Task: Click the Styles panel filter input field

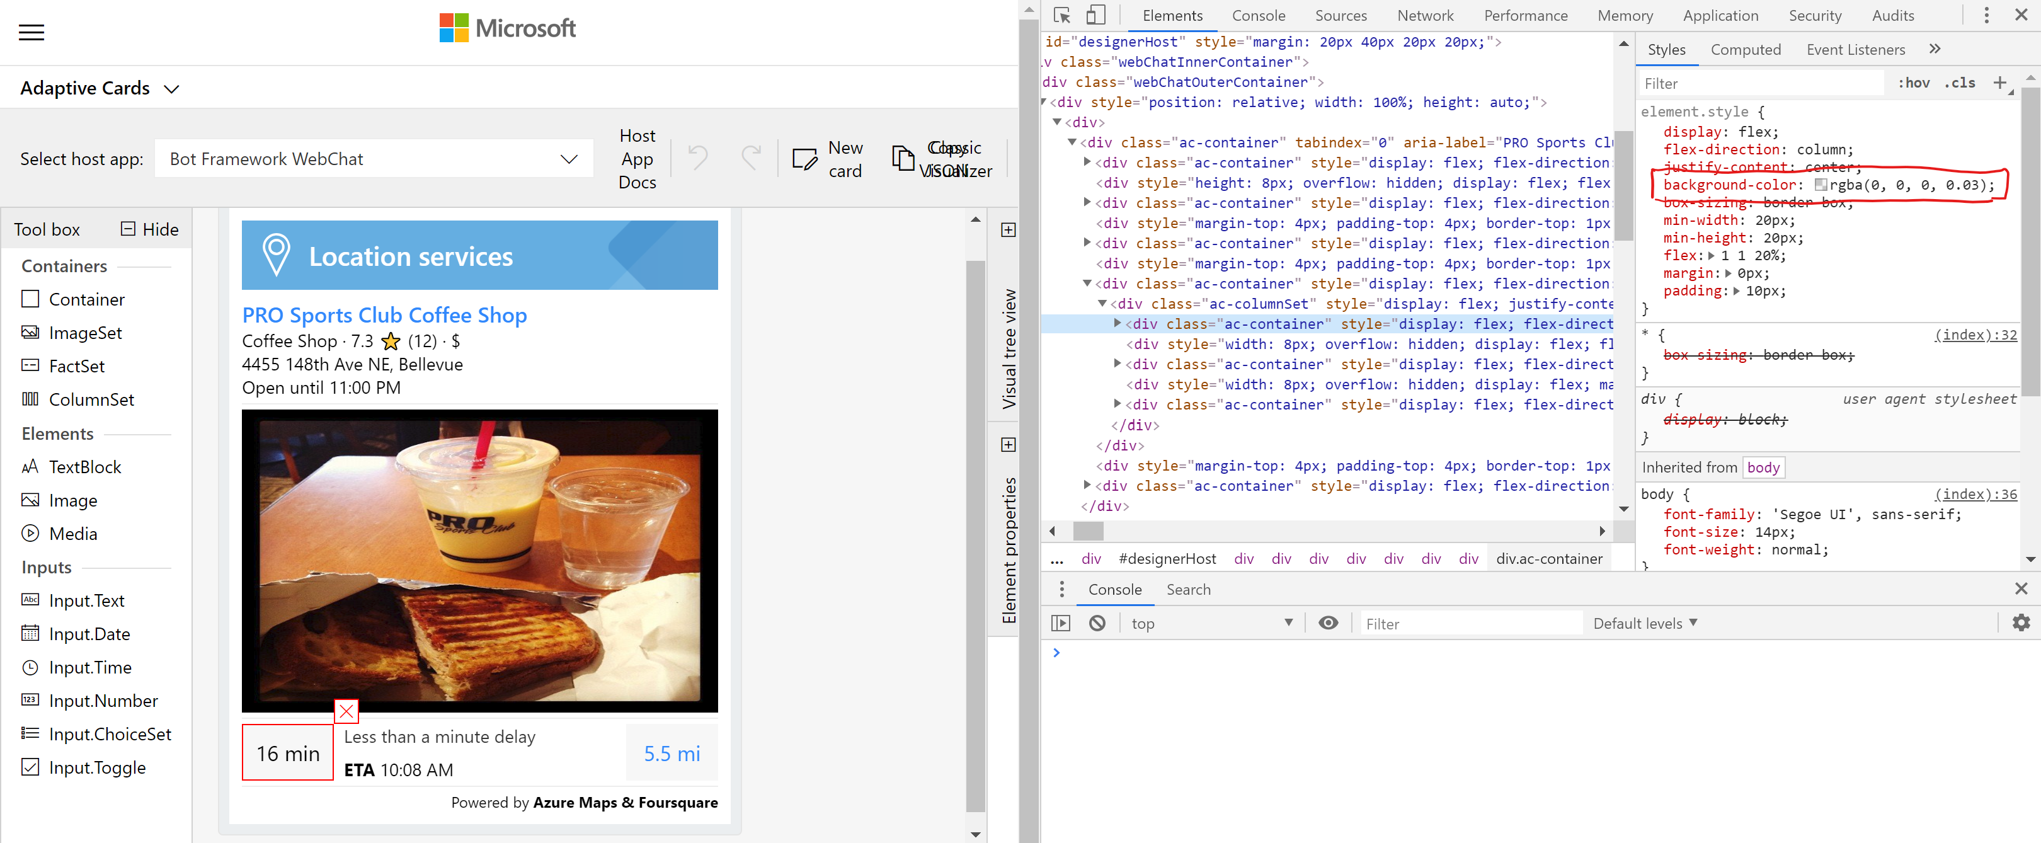Action: (x=1759, y=83)
